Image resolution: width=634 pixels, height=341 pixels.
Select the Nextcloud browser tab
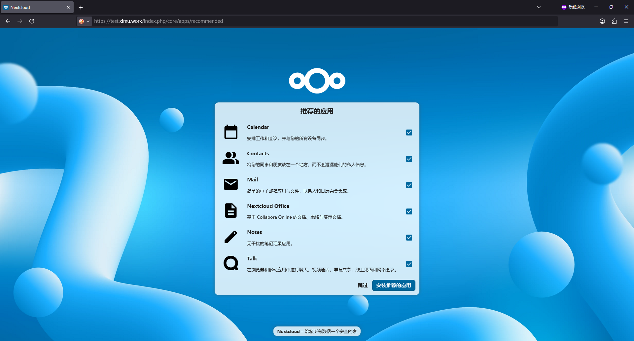pyautogui.click(x=36, y=7)
